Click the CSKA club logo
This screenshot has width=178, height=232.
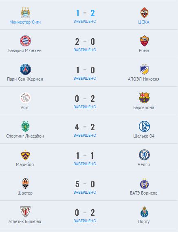(x=144, y=12)
